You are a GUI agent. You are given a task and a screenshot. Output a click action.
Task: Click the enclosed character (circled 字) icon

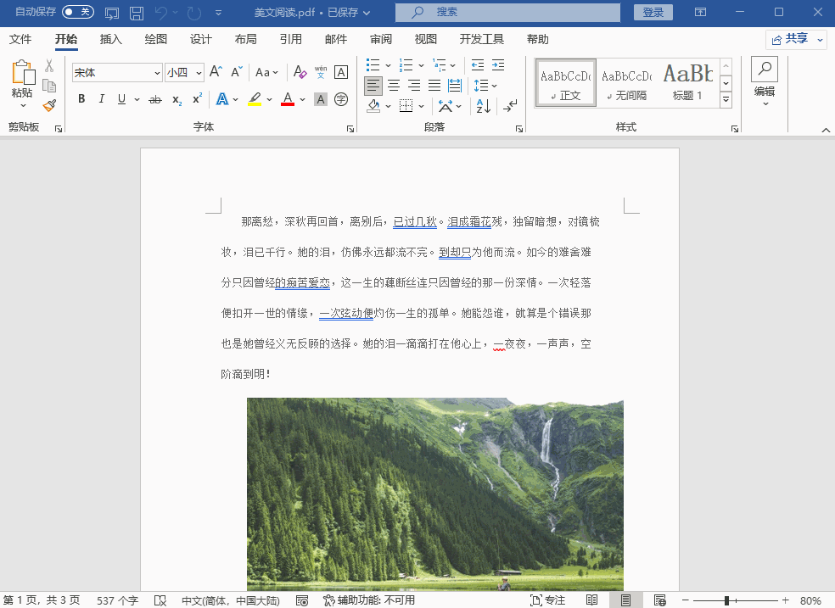pyautogui.click(x=341, y=99)
